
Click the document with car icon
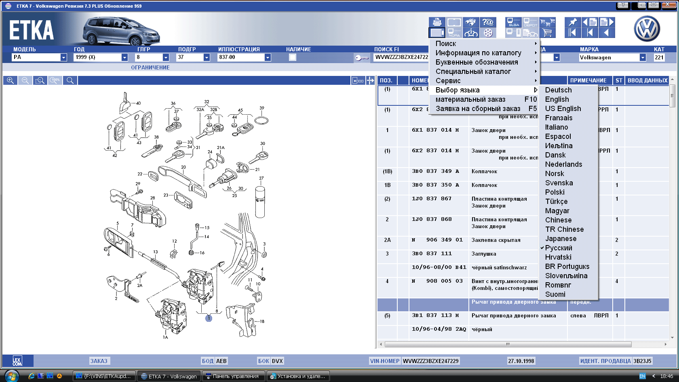531,33
